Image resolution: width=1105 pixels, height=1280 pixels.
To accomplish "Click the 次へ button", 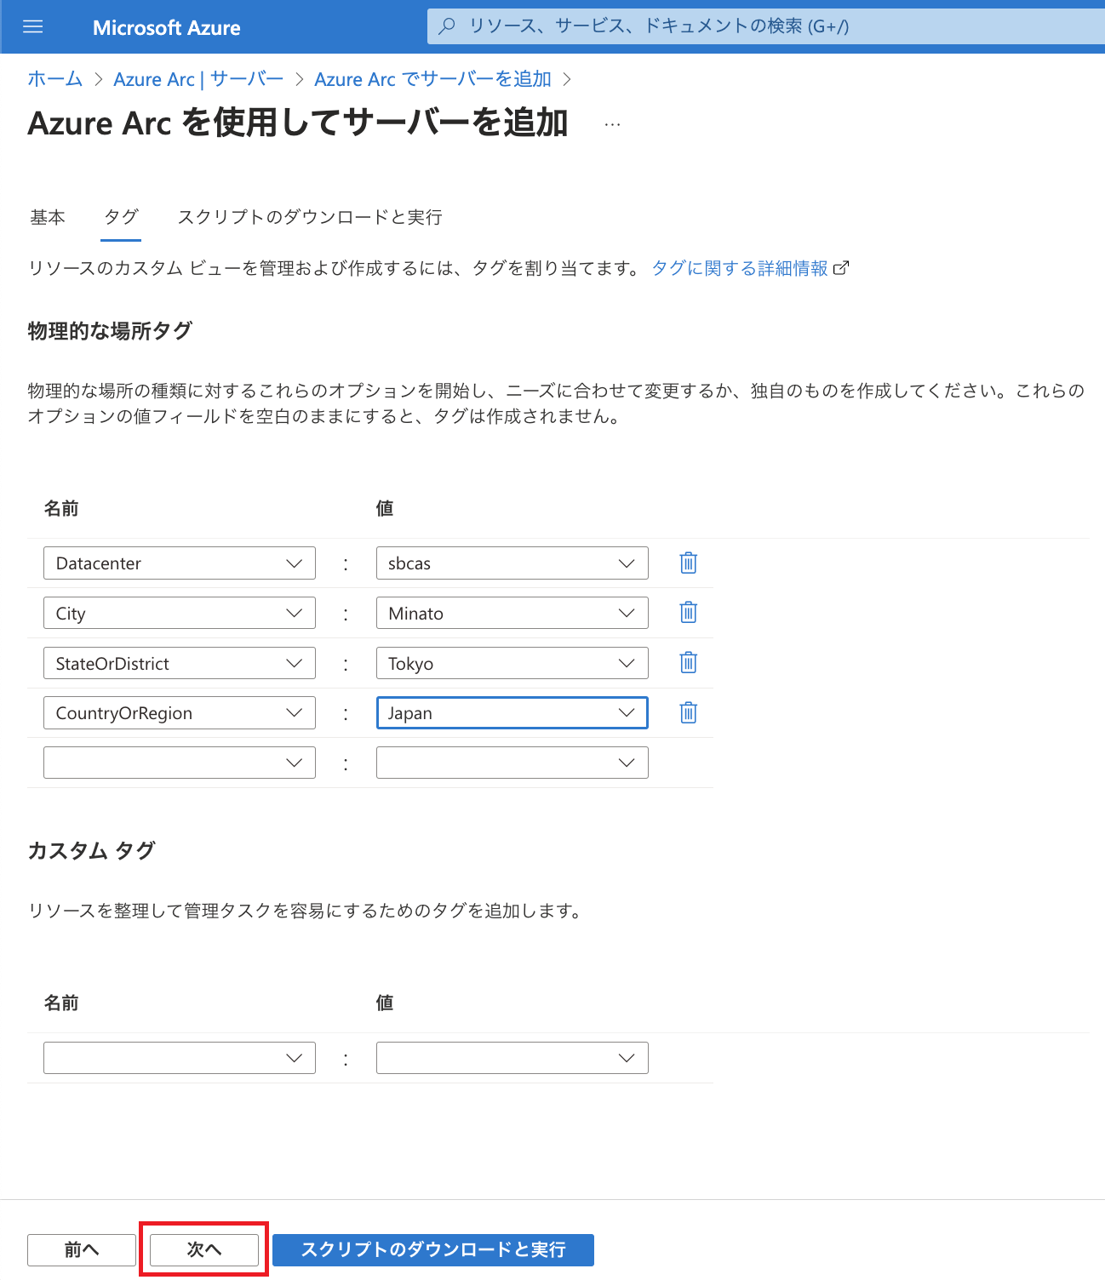I will point(204,1249).
